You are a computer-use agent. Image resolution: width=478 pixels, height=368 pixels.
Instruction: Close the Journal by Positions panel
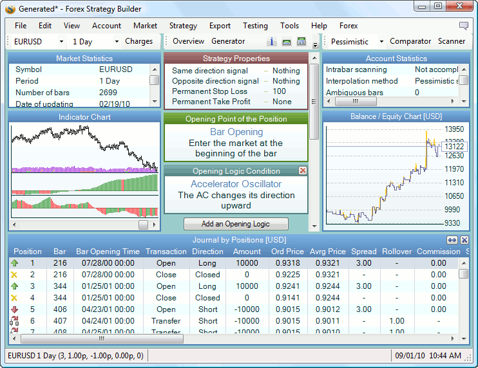464,240
